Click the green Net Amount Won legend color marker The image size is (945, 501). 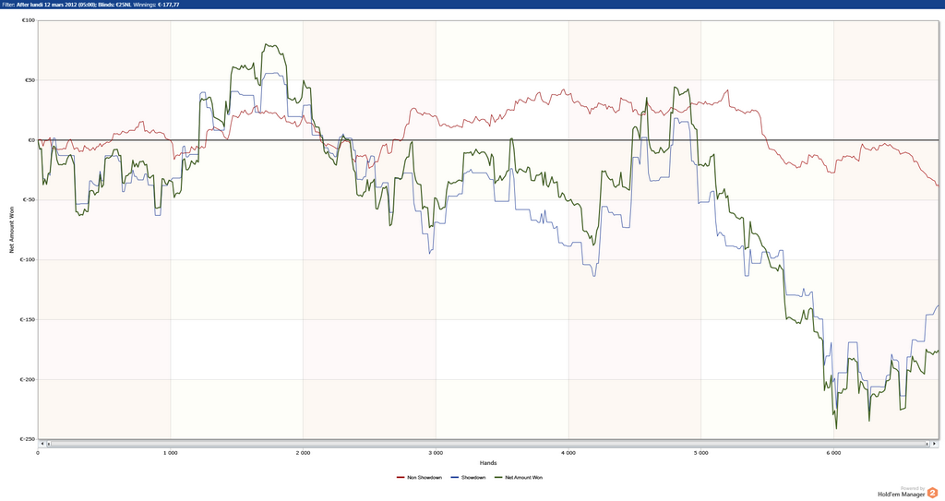pos(497,478)
